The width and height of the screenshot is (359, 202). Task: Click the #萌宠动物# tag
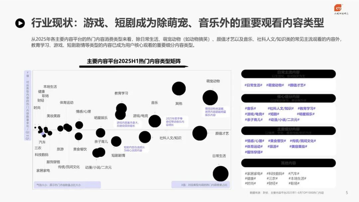[275, 85]
